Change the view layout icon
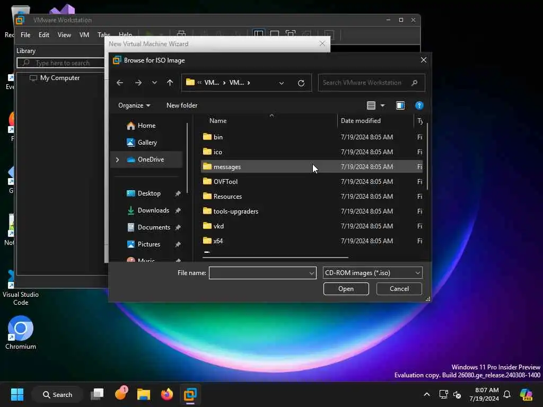 371,105
